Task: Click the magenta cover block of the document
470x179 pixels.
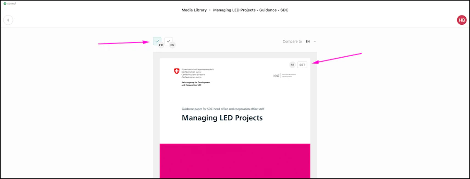Action: point(235,161)
